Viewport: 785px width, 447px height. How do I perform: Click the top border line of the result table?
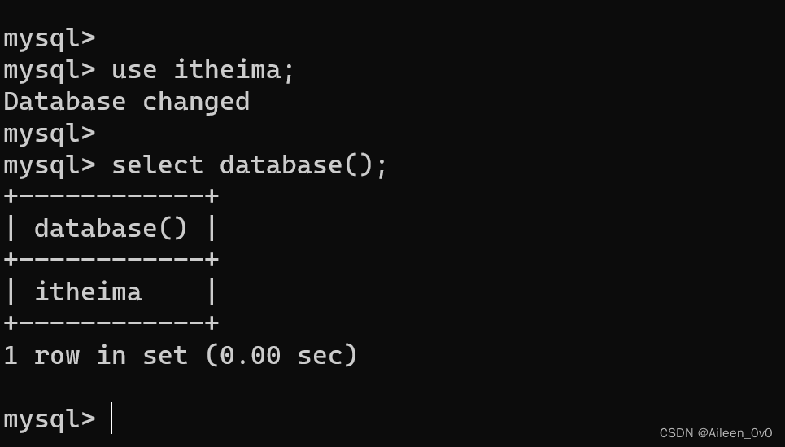click(x=111, y=196)
